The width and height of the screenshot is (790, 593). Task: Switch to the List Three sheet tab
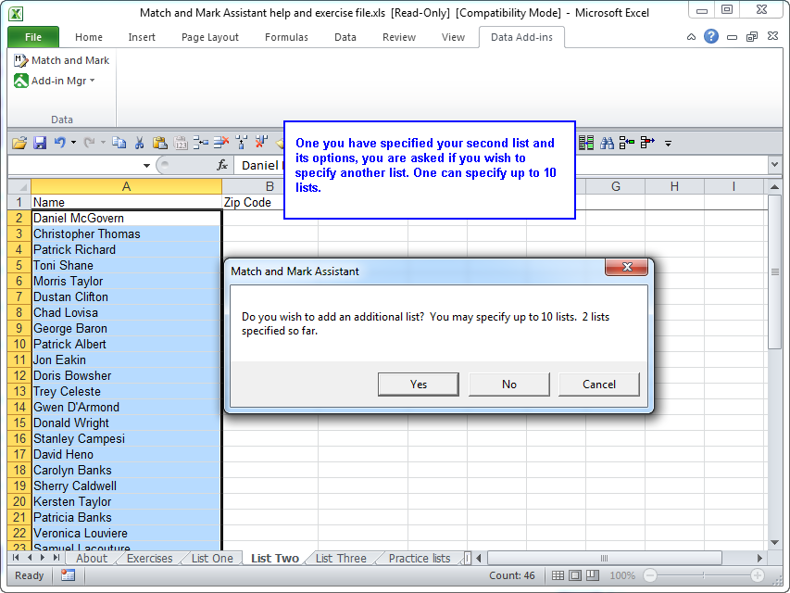pos(341,559)
